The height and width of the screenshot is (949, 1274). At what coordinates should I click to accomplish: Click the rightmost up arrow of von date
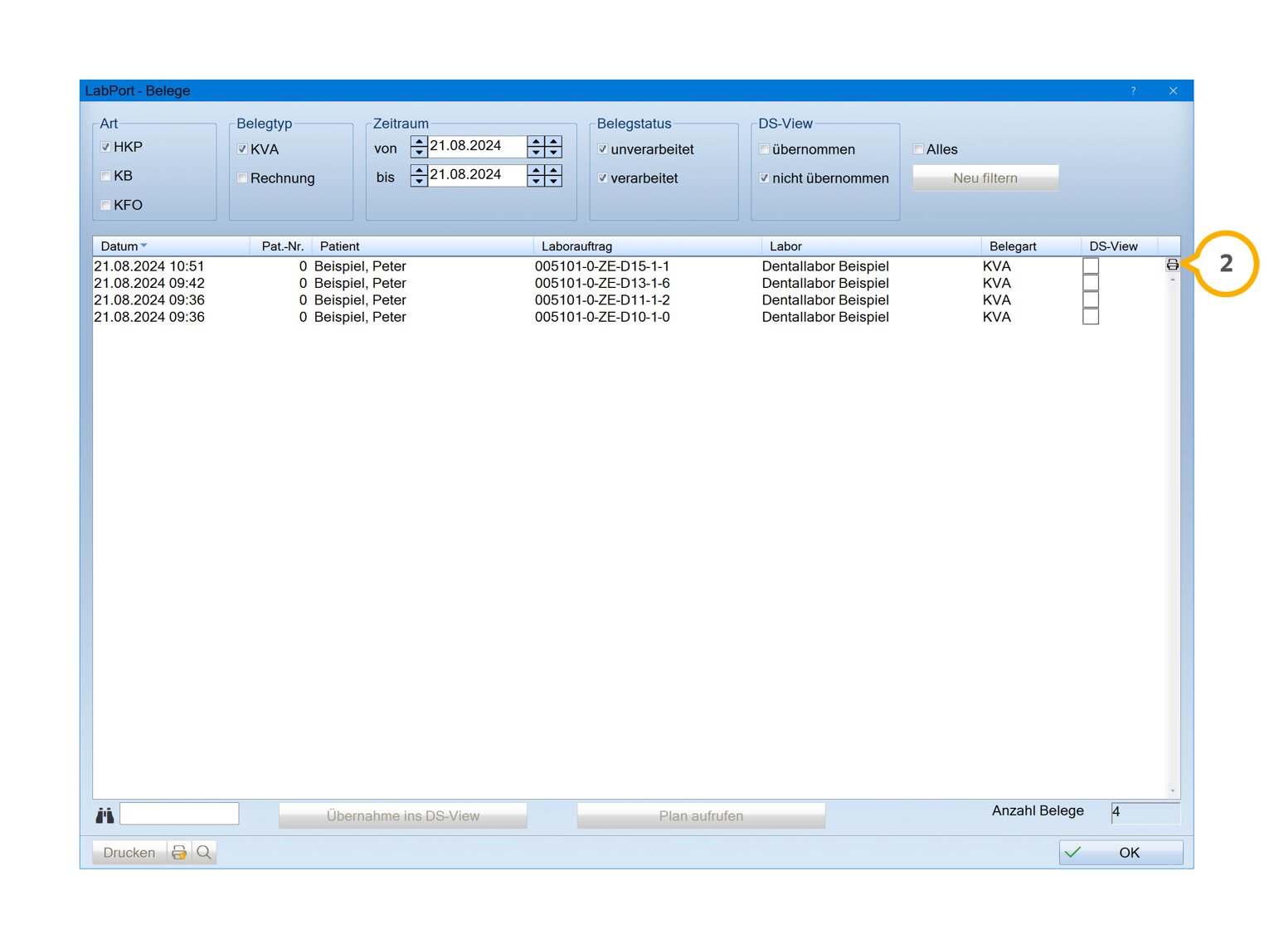[553, 141]
